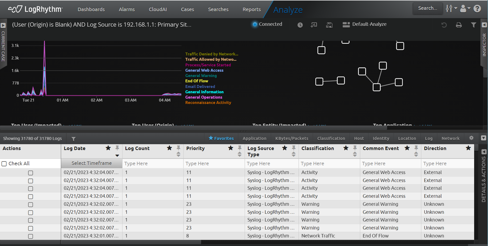Open Help via the question mark icon
The width and height of the screenshot is (488, 246).
pos(477,9)
